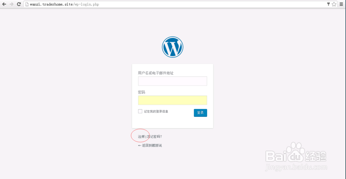Click the 密码 label
Screen dimensions: 346x179
tap(142, 92)
